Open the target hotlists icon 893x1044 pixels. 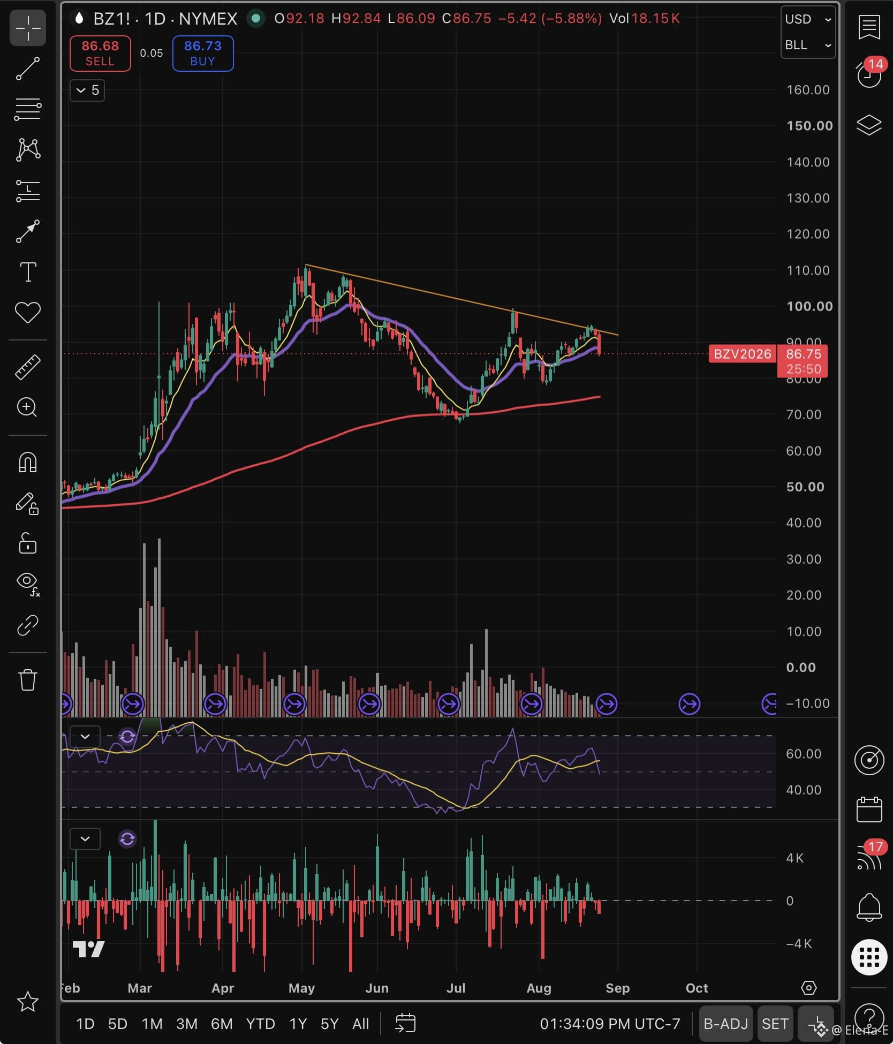coord(869,760)
